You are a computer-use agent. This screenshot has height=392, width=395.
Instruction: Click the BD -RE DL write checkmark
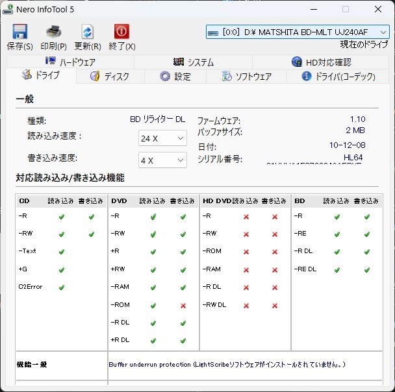[367, 270]
